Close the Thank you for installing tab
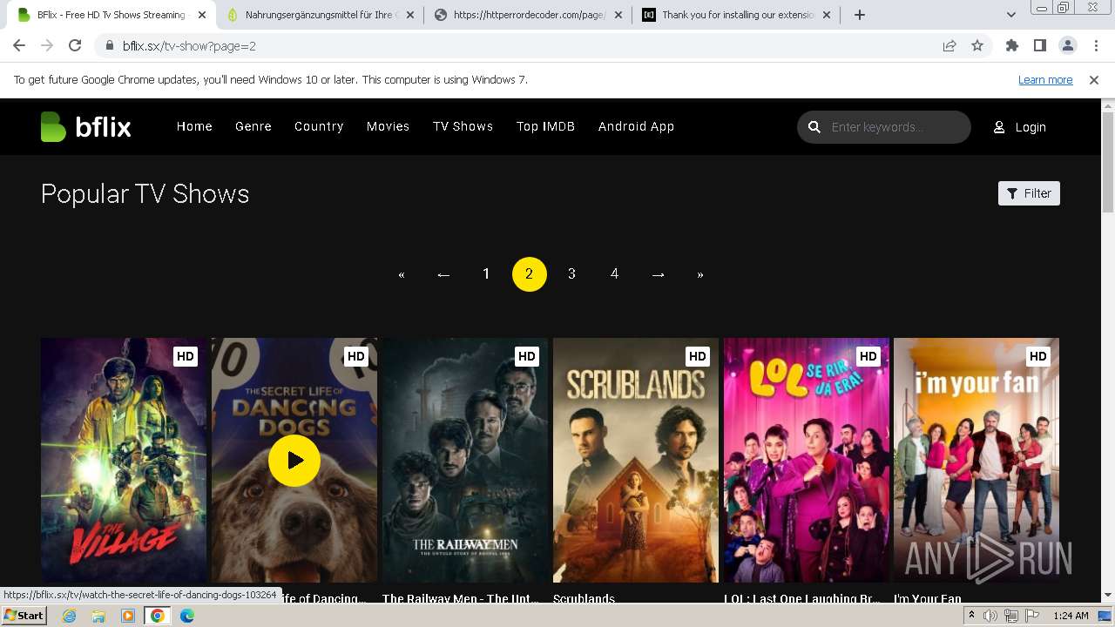Image resolution: width=1115 pixels, height=627 pixels. click(827, 15)
